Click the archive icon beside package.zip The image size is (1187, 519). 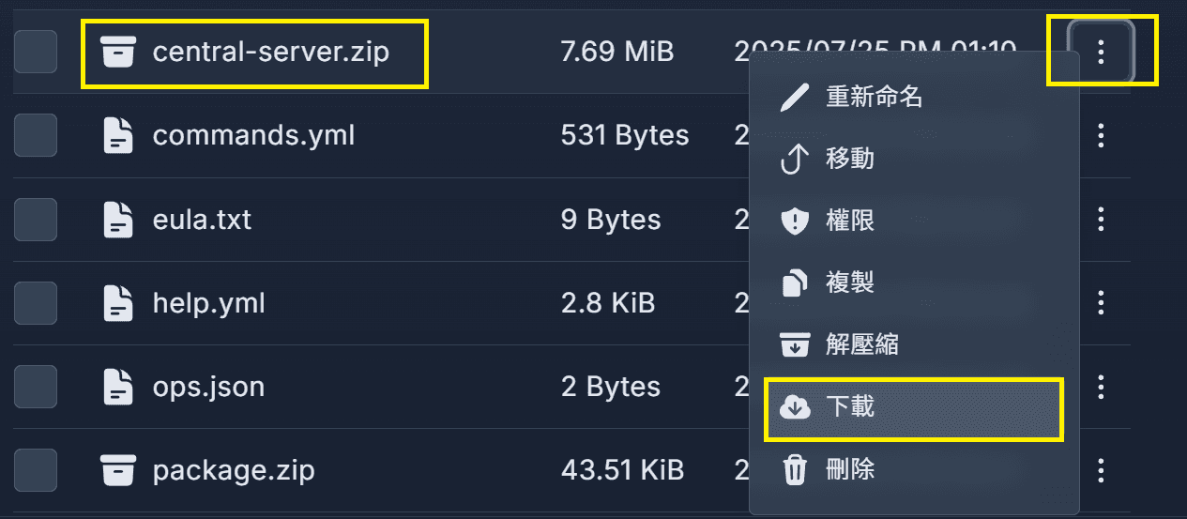(118, 469)
